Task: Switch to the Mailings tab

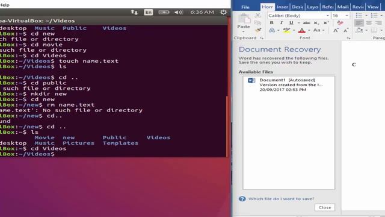Action: coord(343,7)
